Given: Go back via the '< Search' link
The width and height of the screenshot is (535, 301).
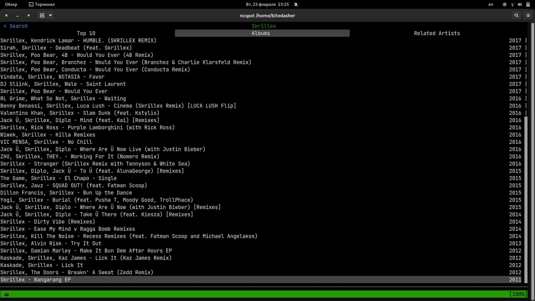Looking at the screenshot, I should (15, 26).
